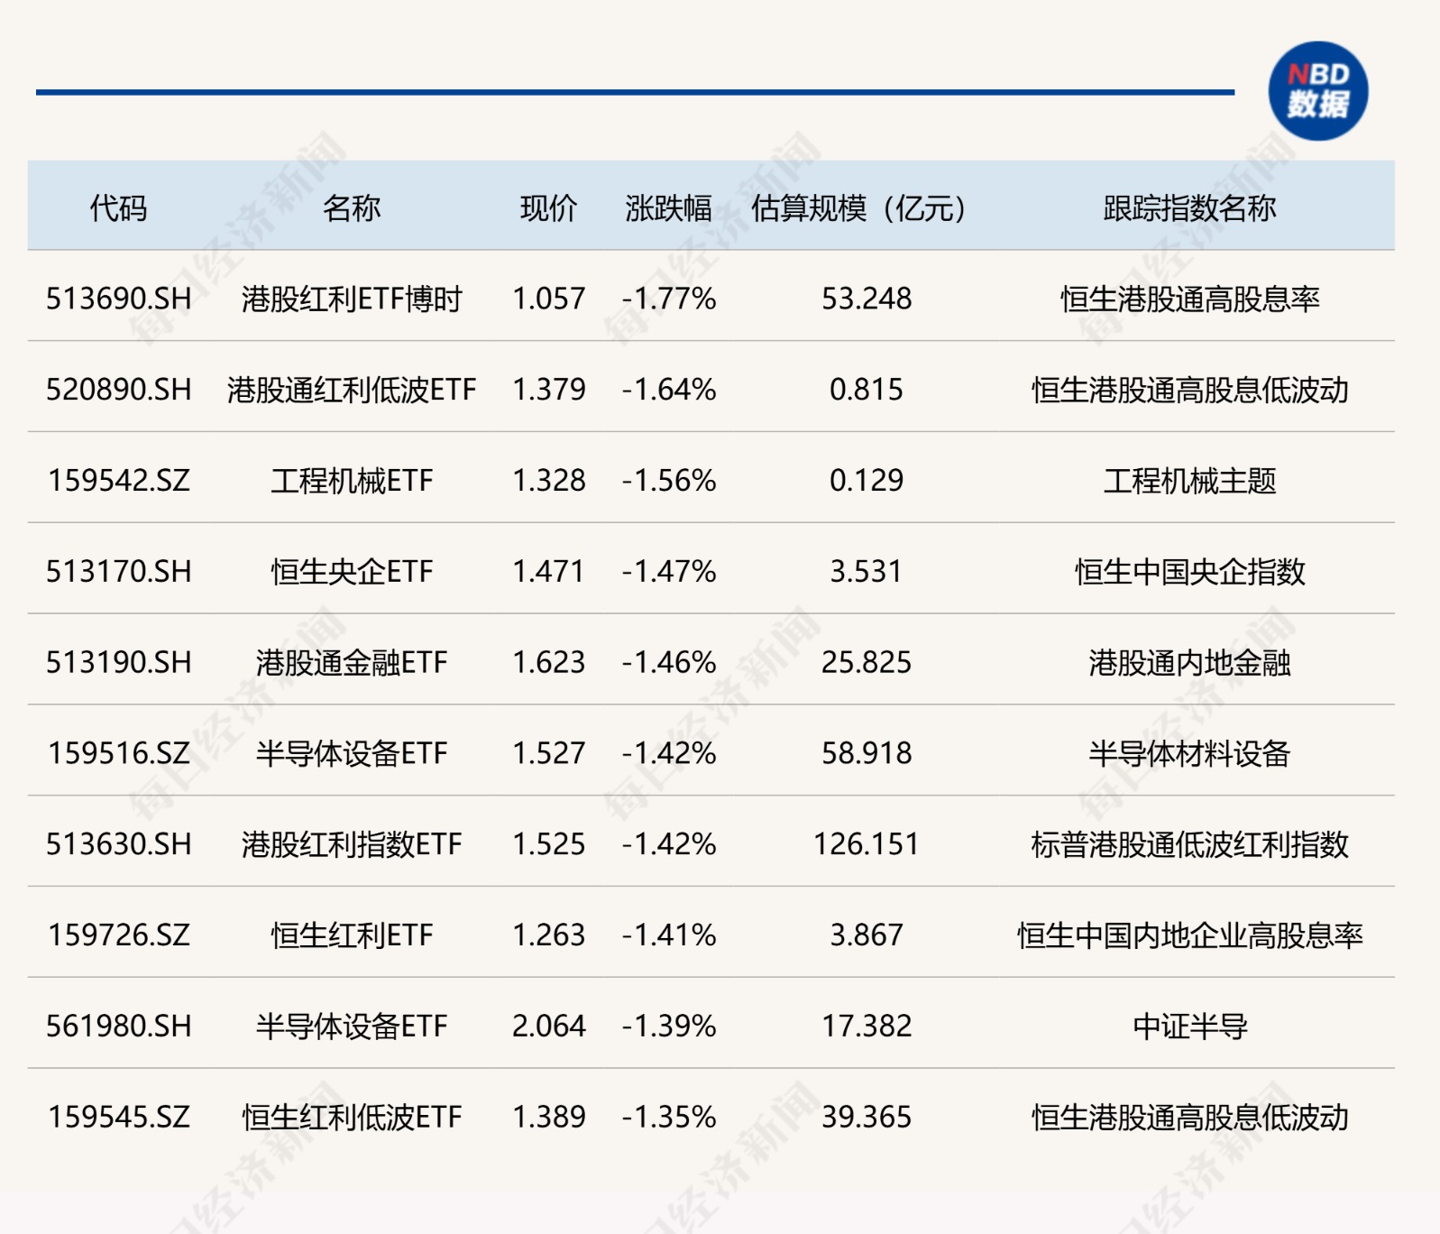Click the scale value 39.365
1440x1234 pixels.
[866, 1119]
